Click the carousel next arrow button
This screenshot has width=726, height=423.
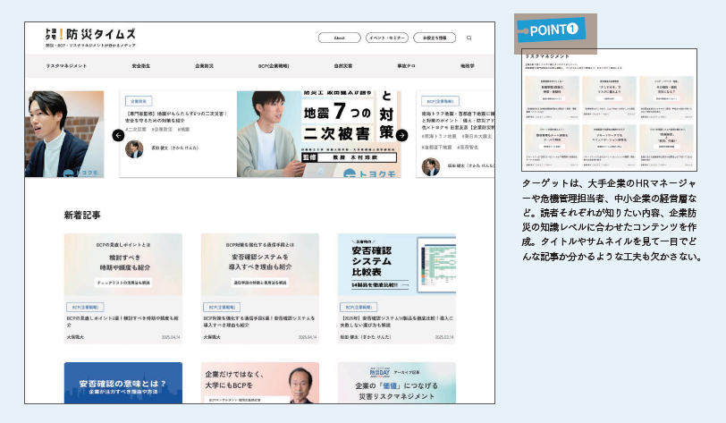tap(402, 135)
